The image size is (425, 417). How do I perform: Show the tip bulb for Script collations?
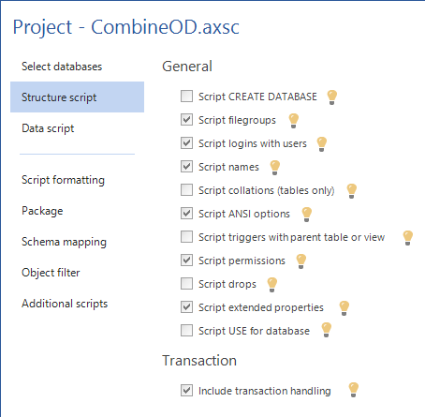(x=352, y=191)
